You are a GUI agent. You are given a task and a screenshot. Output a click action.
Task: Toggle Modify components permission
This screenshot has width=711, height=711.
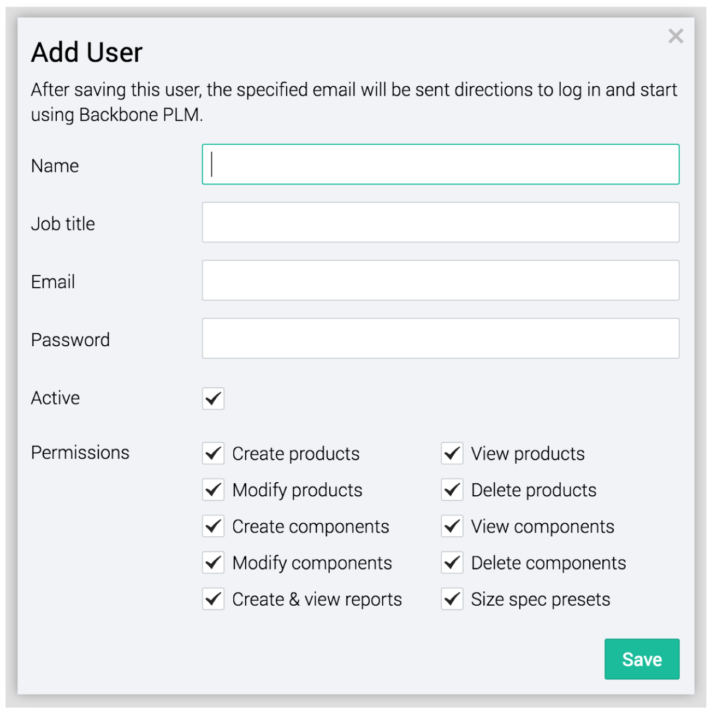(213, 563)
